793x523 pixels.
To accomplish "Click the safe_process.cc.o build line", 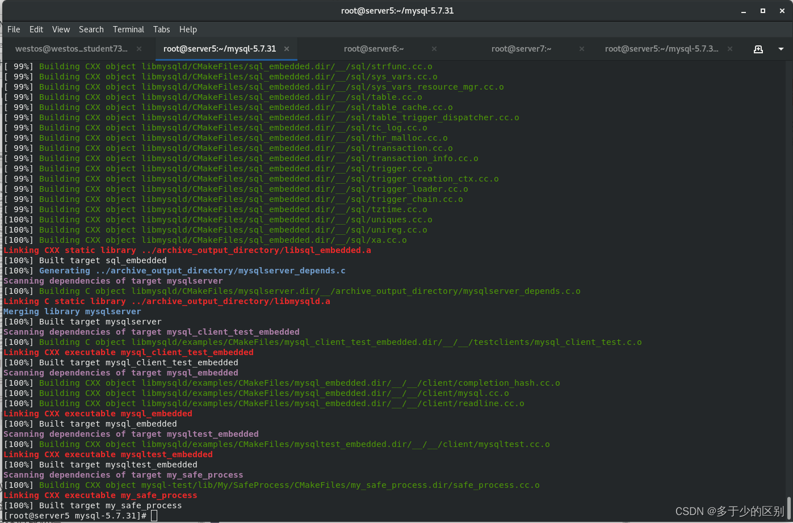I will pyautogui.click(x=271, y=485).
